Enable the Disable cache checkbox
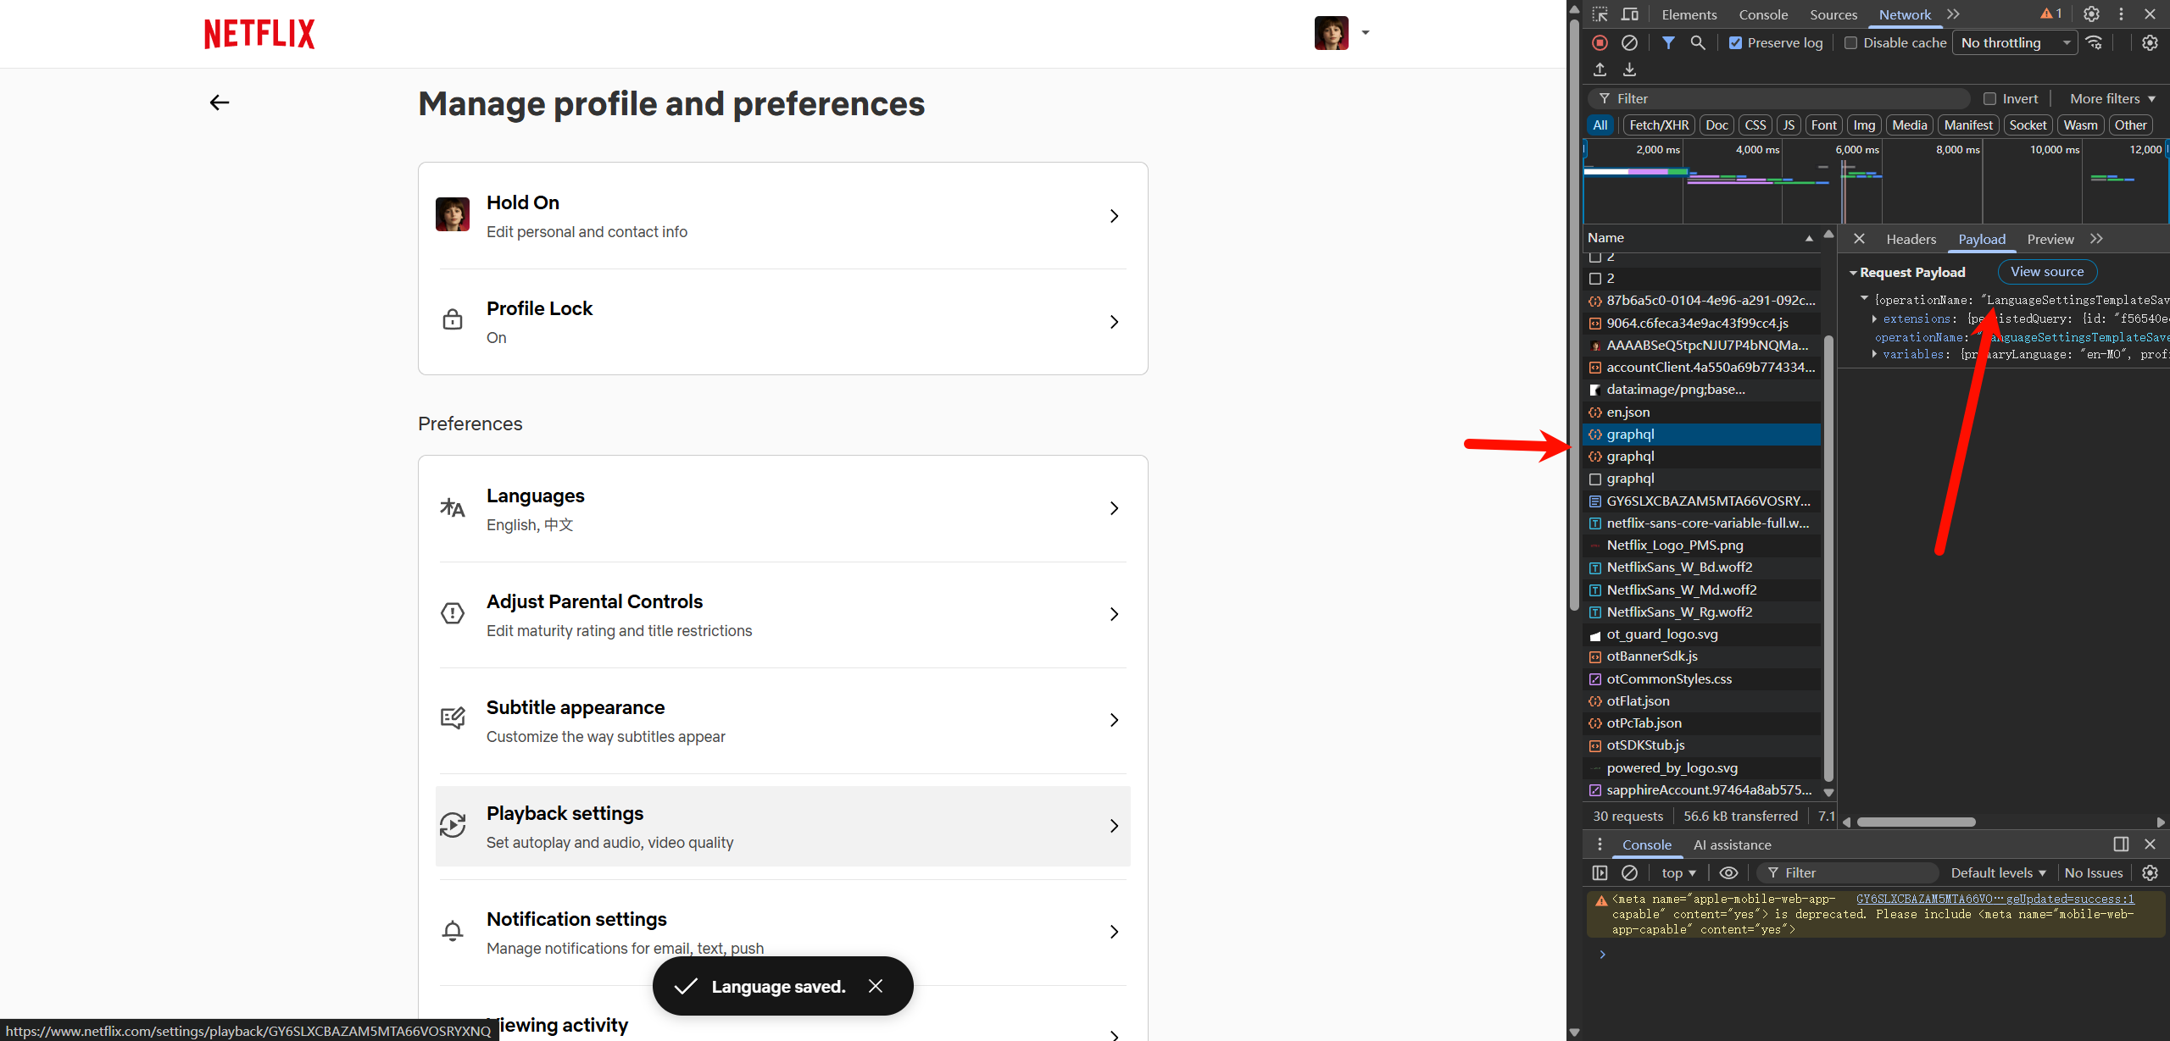2170x1041 pixels. 1850,43
